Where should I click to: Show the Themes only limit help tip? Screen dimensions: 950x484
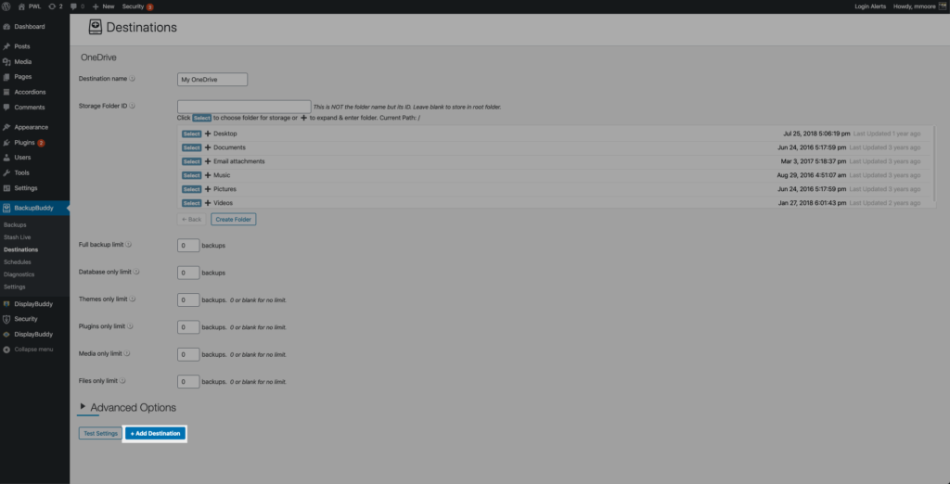133,299
